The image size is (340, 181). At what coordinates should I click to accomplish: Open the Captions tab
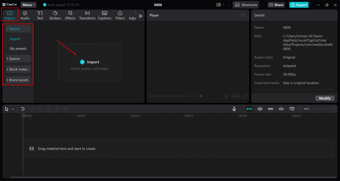point(104,15)
